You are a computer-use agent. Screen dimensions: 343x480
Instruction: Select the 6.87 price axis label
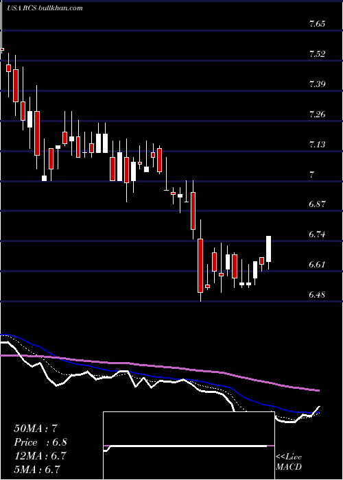(317, 204)
